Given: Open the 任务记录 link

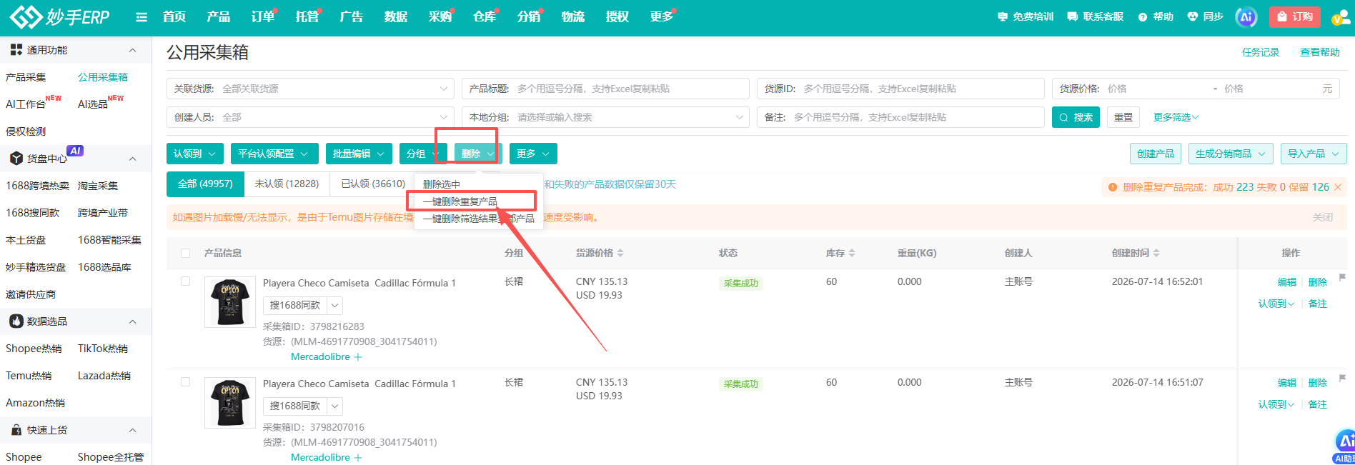Looking at the screenshot, I should [1260, 52].
